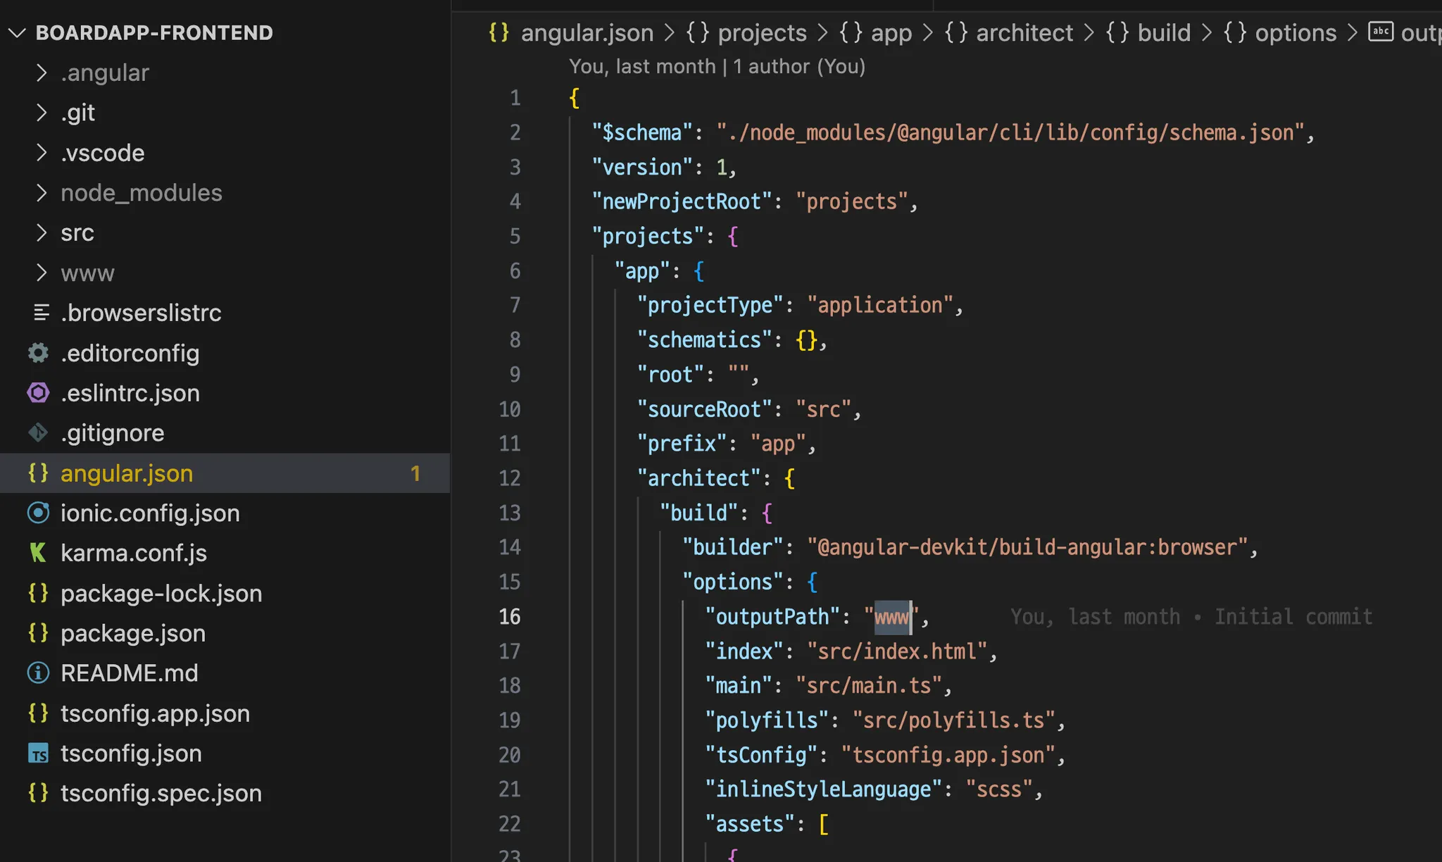The height and width of the screenshot is (862, 1442).
Task: Click the Ionic icon beside ionic.config.json
Action: [38, 513]
